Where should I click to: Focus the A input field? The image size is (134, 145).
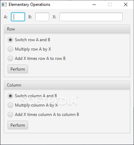tap(18, 17)
